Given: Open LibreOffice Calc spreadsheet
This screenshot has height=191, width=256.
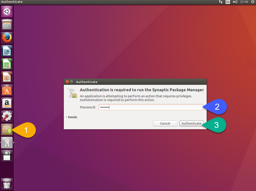Looking at the screenshot, I should pos(7,64).
